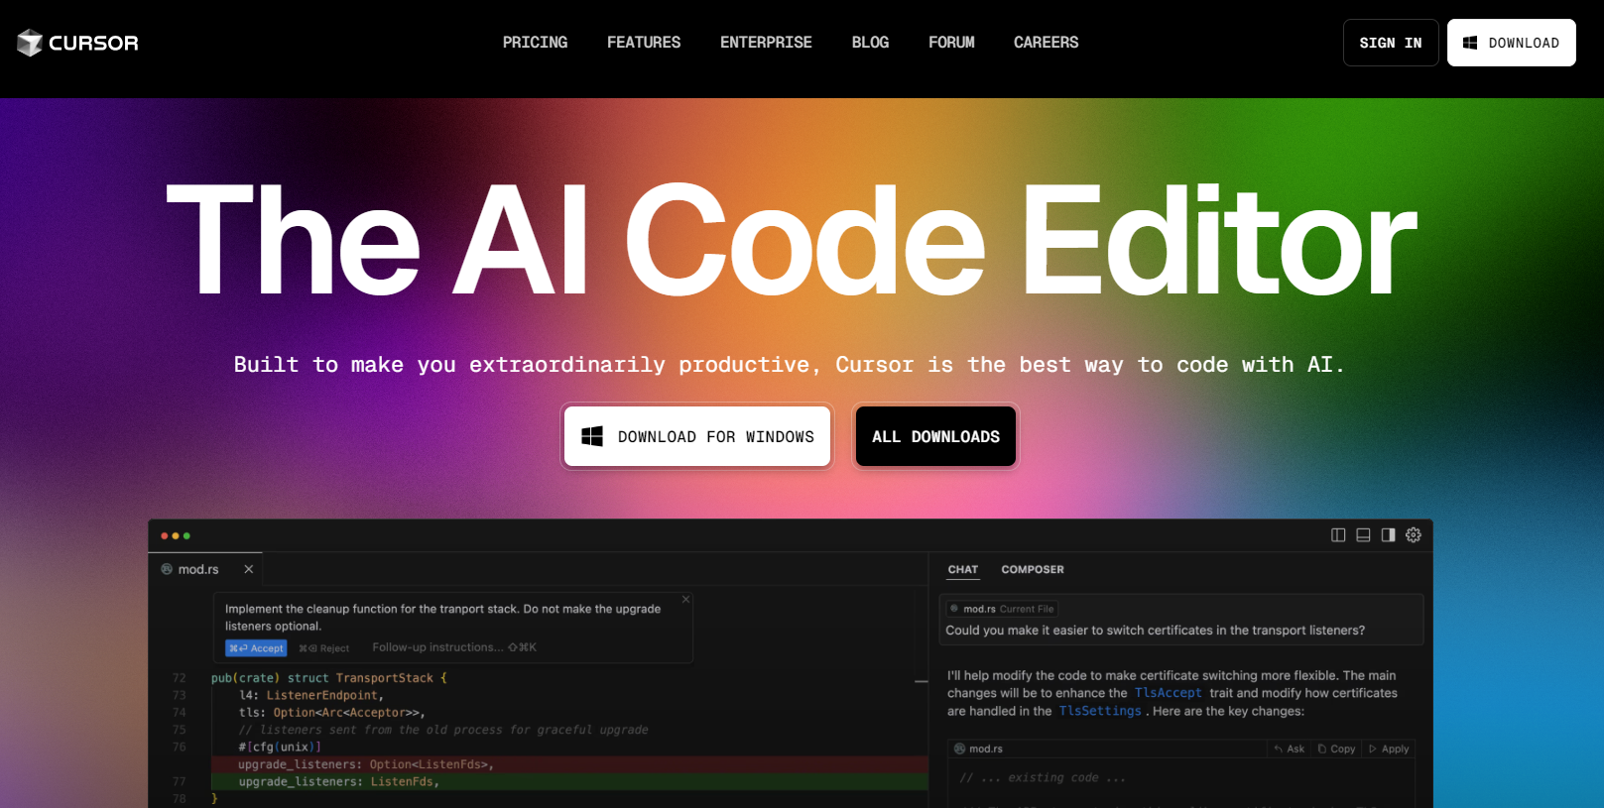Screen dimensions: 1604x808
Task: Click line number 72 in gutter
Action: pos(180,678)
